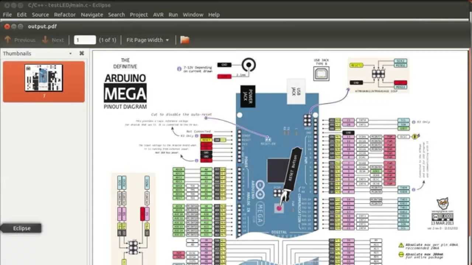Open the Search menu

coord(116,15)
